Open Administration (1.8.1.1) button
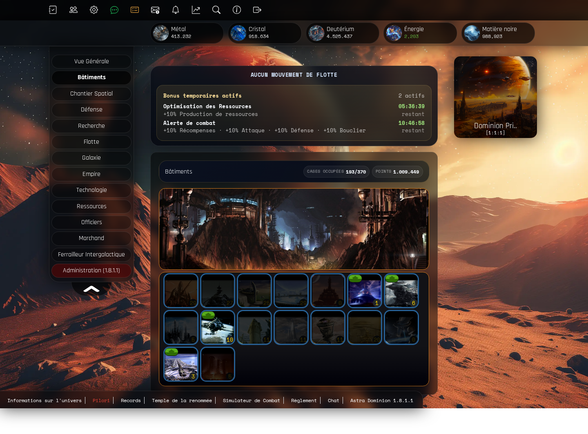The width and height of the screenshot is (588, 434). (x=91, y=270)
